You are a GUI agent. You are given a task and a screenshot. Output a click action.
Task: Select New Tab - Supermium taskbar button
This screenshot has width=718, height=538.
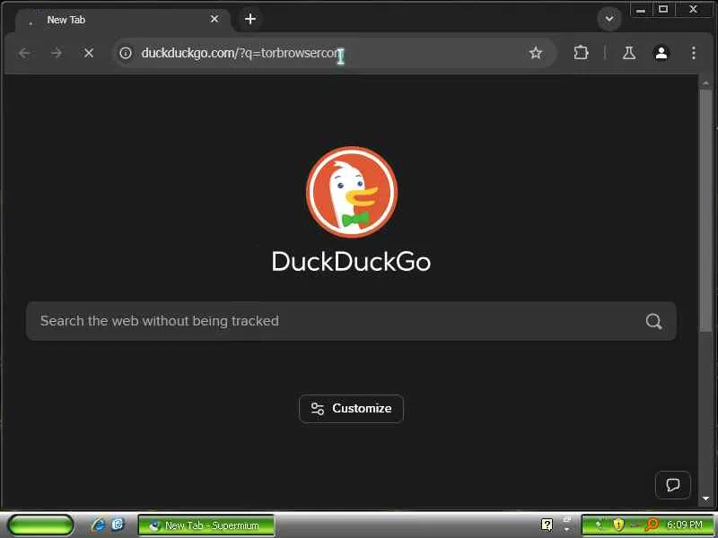206,525
